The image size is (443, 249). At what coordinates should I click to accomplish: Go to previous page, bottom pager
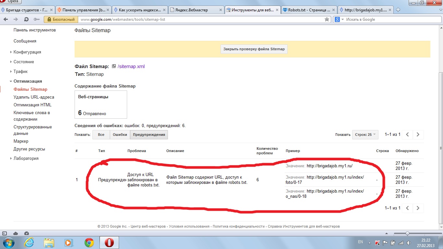pos(407,208)
